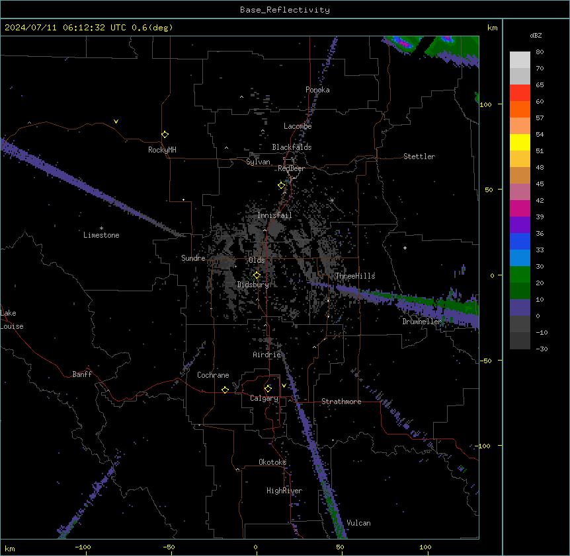Viewport: 570px width, 556px height.
Task: Select the yellow V marker east of Calgary diamond
Action: point(284,386)
